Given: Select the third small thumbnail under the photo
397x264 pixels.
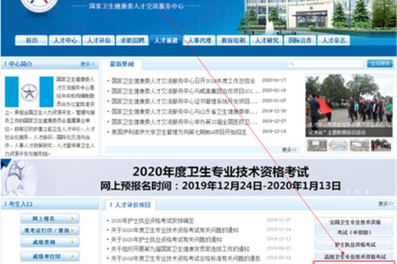Looking at the screenshot, I should pyautogui.click(x=360, y=145).
